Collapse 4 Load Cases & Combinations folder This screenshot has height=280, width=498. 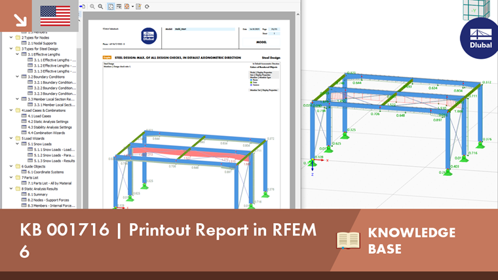coord(11,110)
